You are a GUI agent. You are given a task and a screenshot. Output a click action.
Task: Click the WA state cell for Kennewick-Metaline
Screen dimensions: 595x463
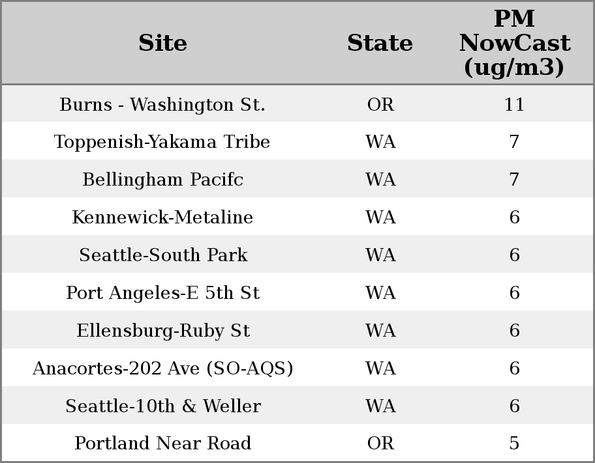(x=380, y=217)
